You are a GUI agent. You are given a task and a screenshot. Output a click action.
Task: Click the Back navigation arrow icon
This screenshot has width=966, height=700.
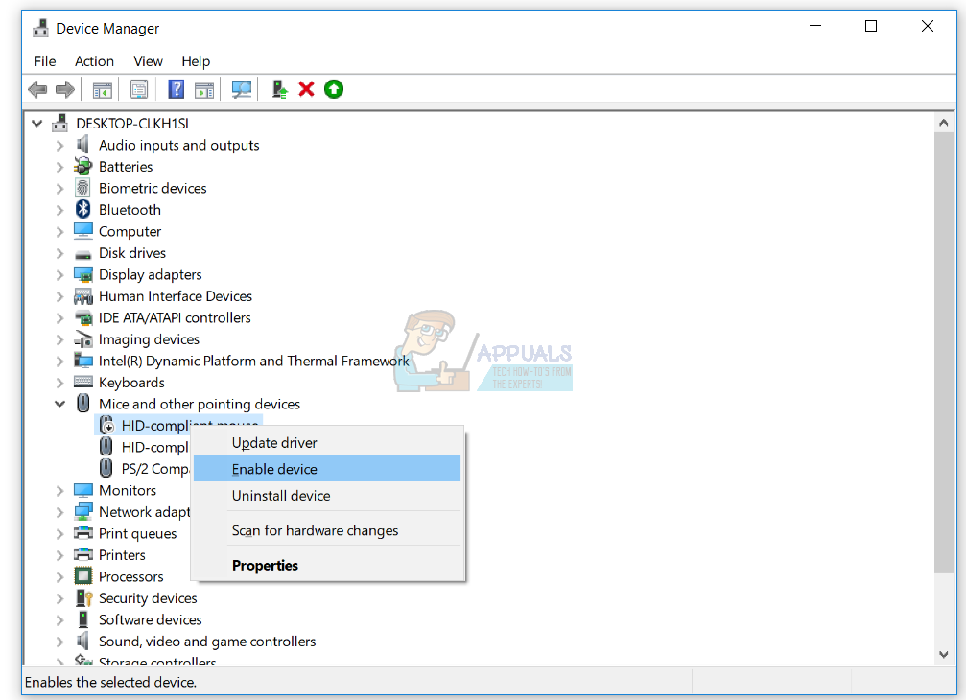[36, 88]
